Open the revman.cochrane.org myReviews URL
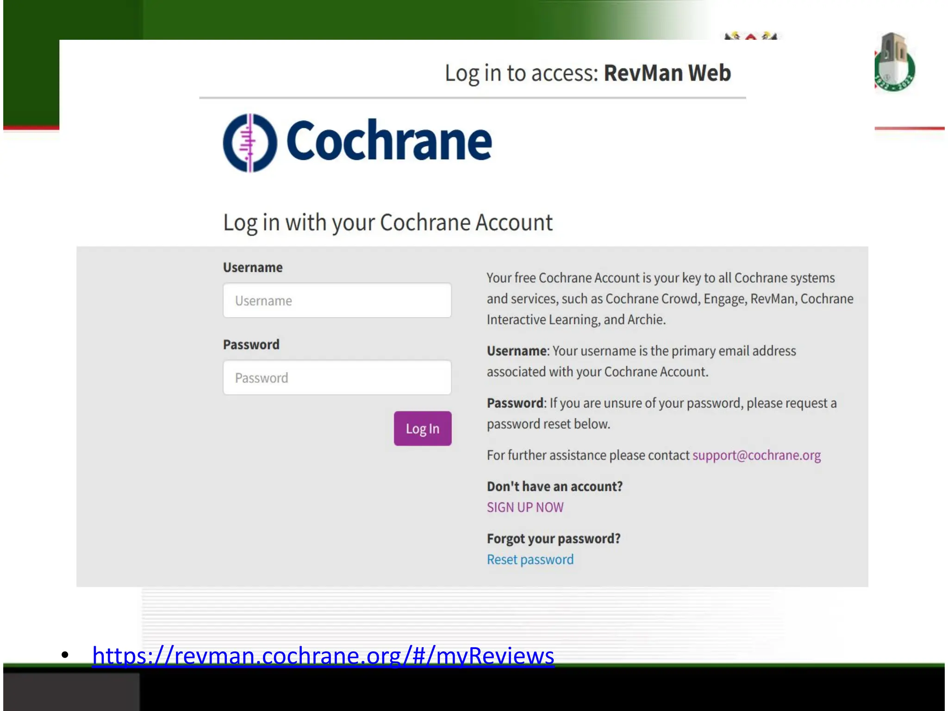Screen dimensions: 948x711 coord(323,655)
